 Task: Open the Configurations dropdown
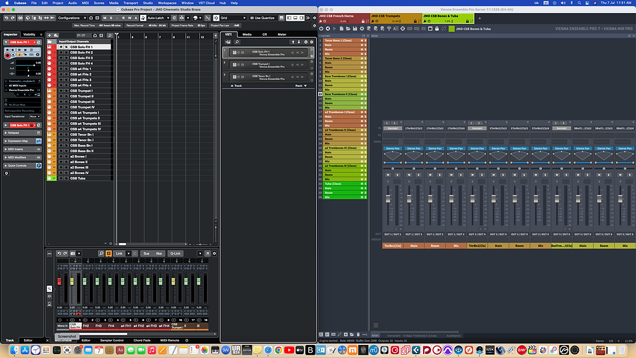point(72,18)
